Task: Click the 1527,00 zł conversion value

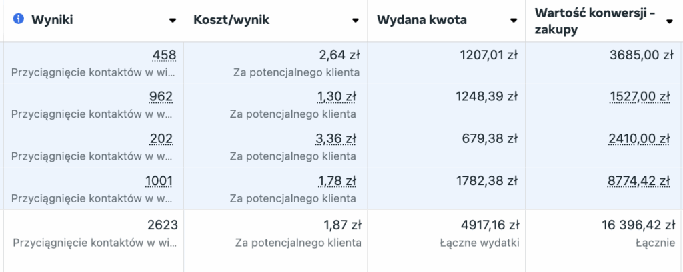Action: click(x=640, y=97)
